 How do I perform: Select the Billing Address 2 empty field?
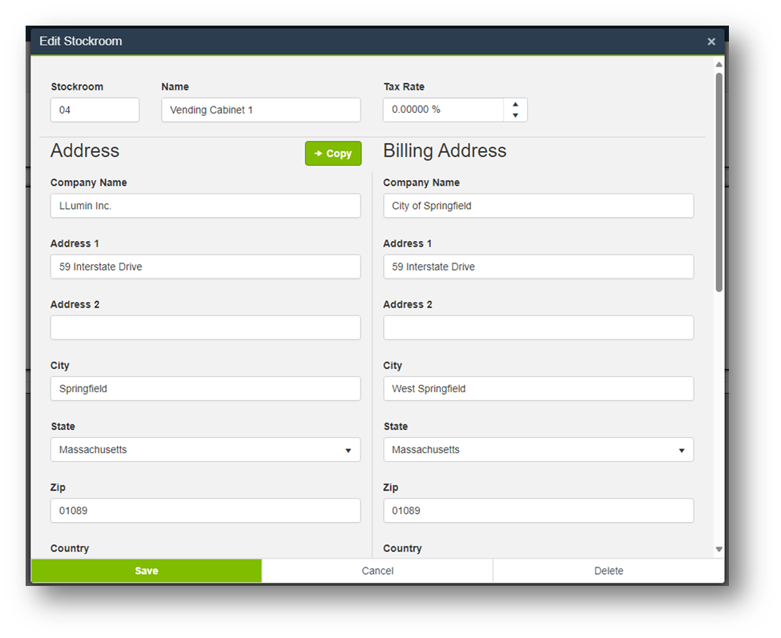click(538, 327)
